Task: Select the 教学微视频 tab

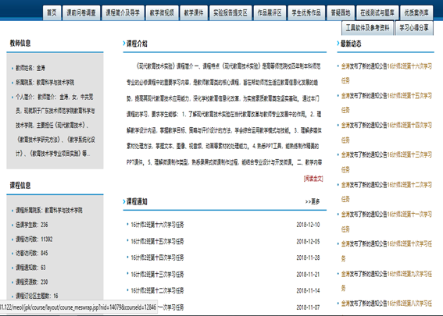Action: click(162, 12)
